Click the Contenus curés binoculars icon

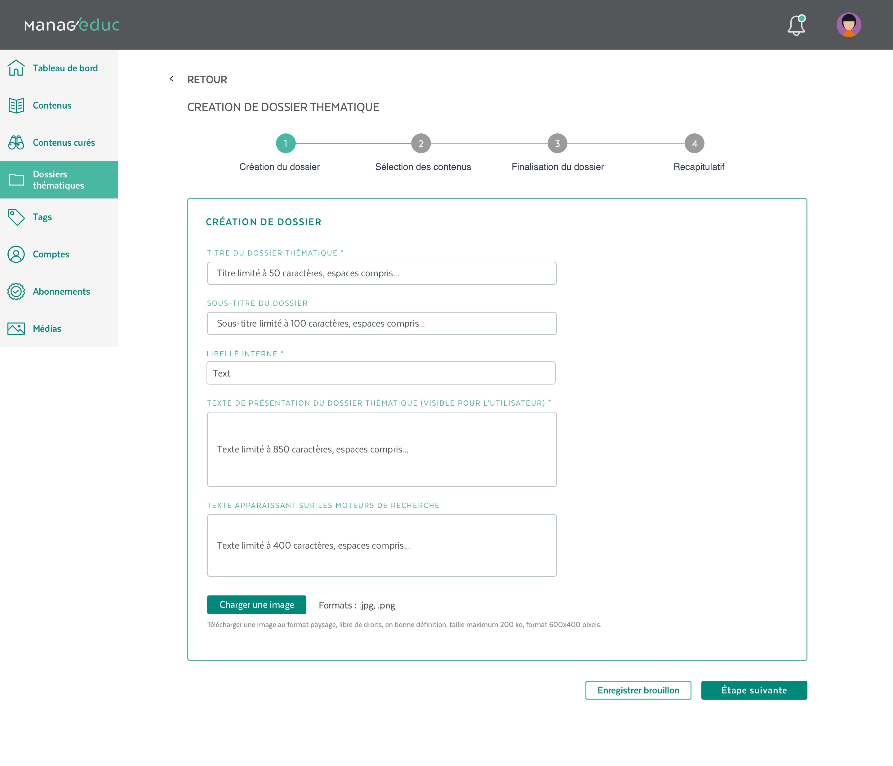16,143
